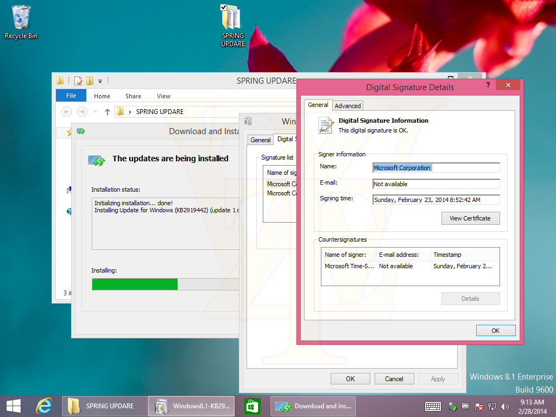Click the folder icon in the address bar
Image resolution: width=556 pixels, height=417 pixels.
click(x=120, y=112)
